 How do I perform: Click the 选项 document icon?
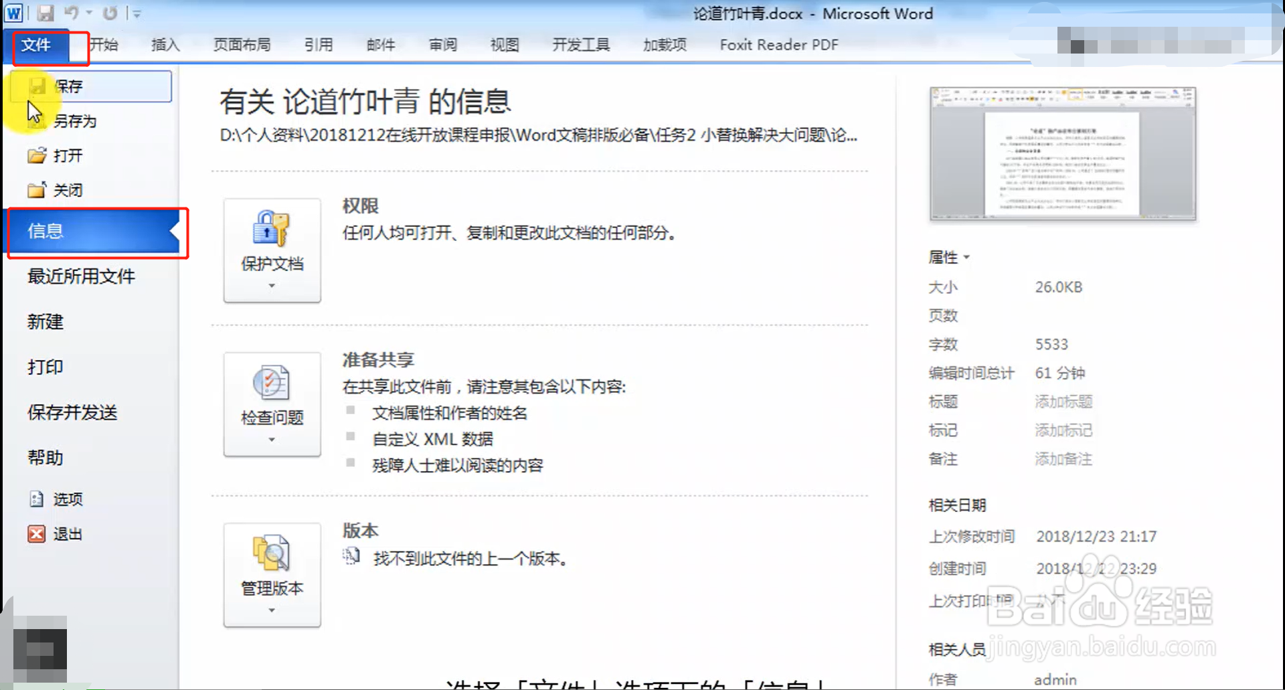[x=36, y=499]
